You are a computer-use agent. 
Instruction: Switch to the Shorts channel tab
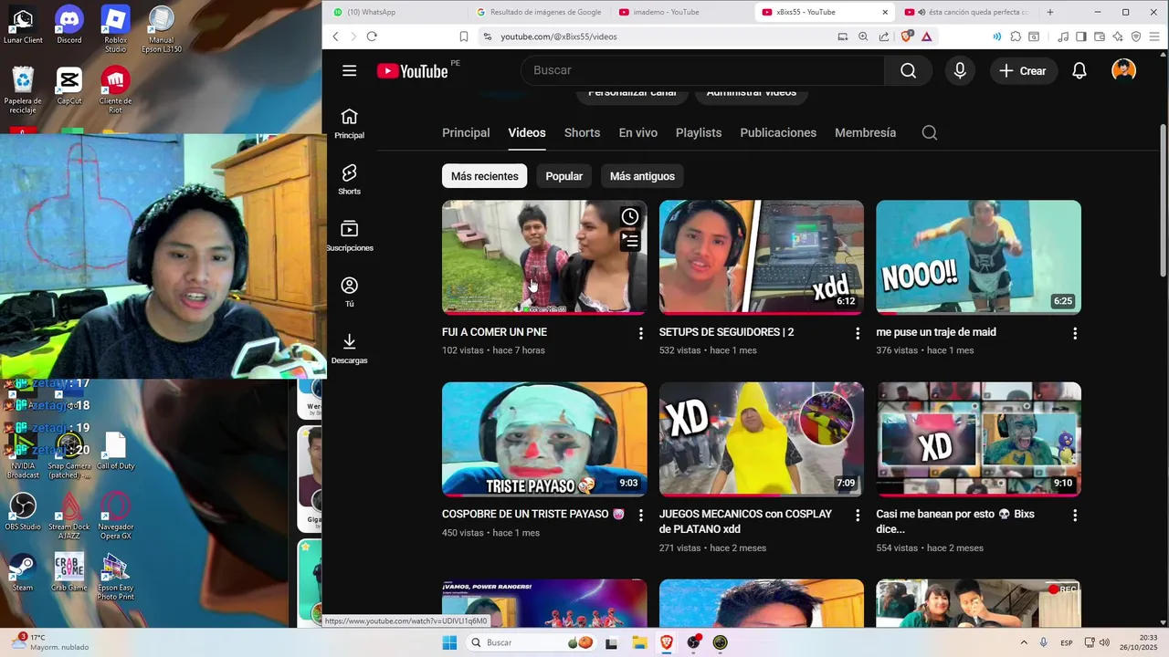[x=582, y=132]
